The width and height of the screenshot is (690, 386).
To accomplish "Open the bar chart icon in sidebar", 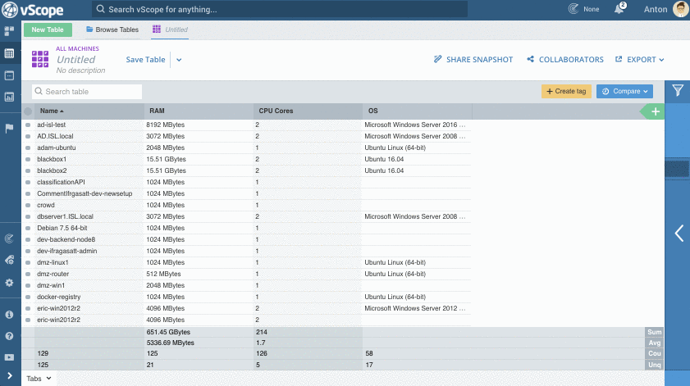I will tap(9, 98).
